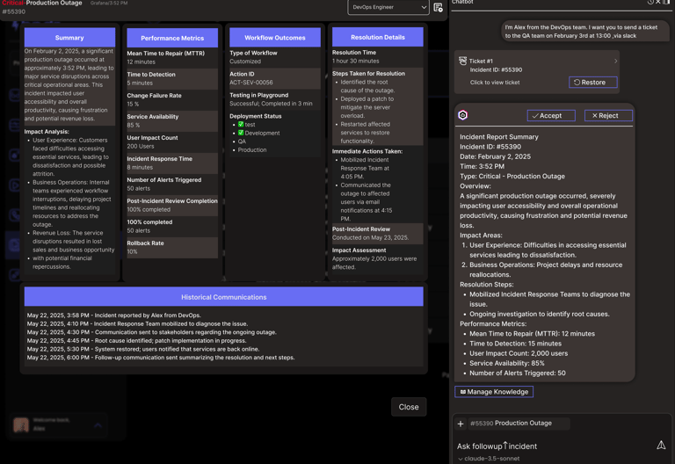The image size is (675, 464).
Task: Click '1 hour 30 minutes' resolution time
Action: coord(356,61)
